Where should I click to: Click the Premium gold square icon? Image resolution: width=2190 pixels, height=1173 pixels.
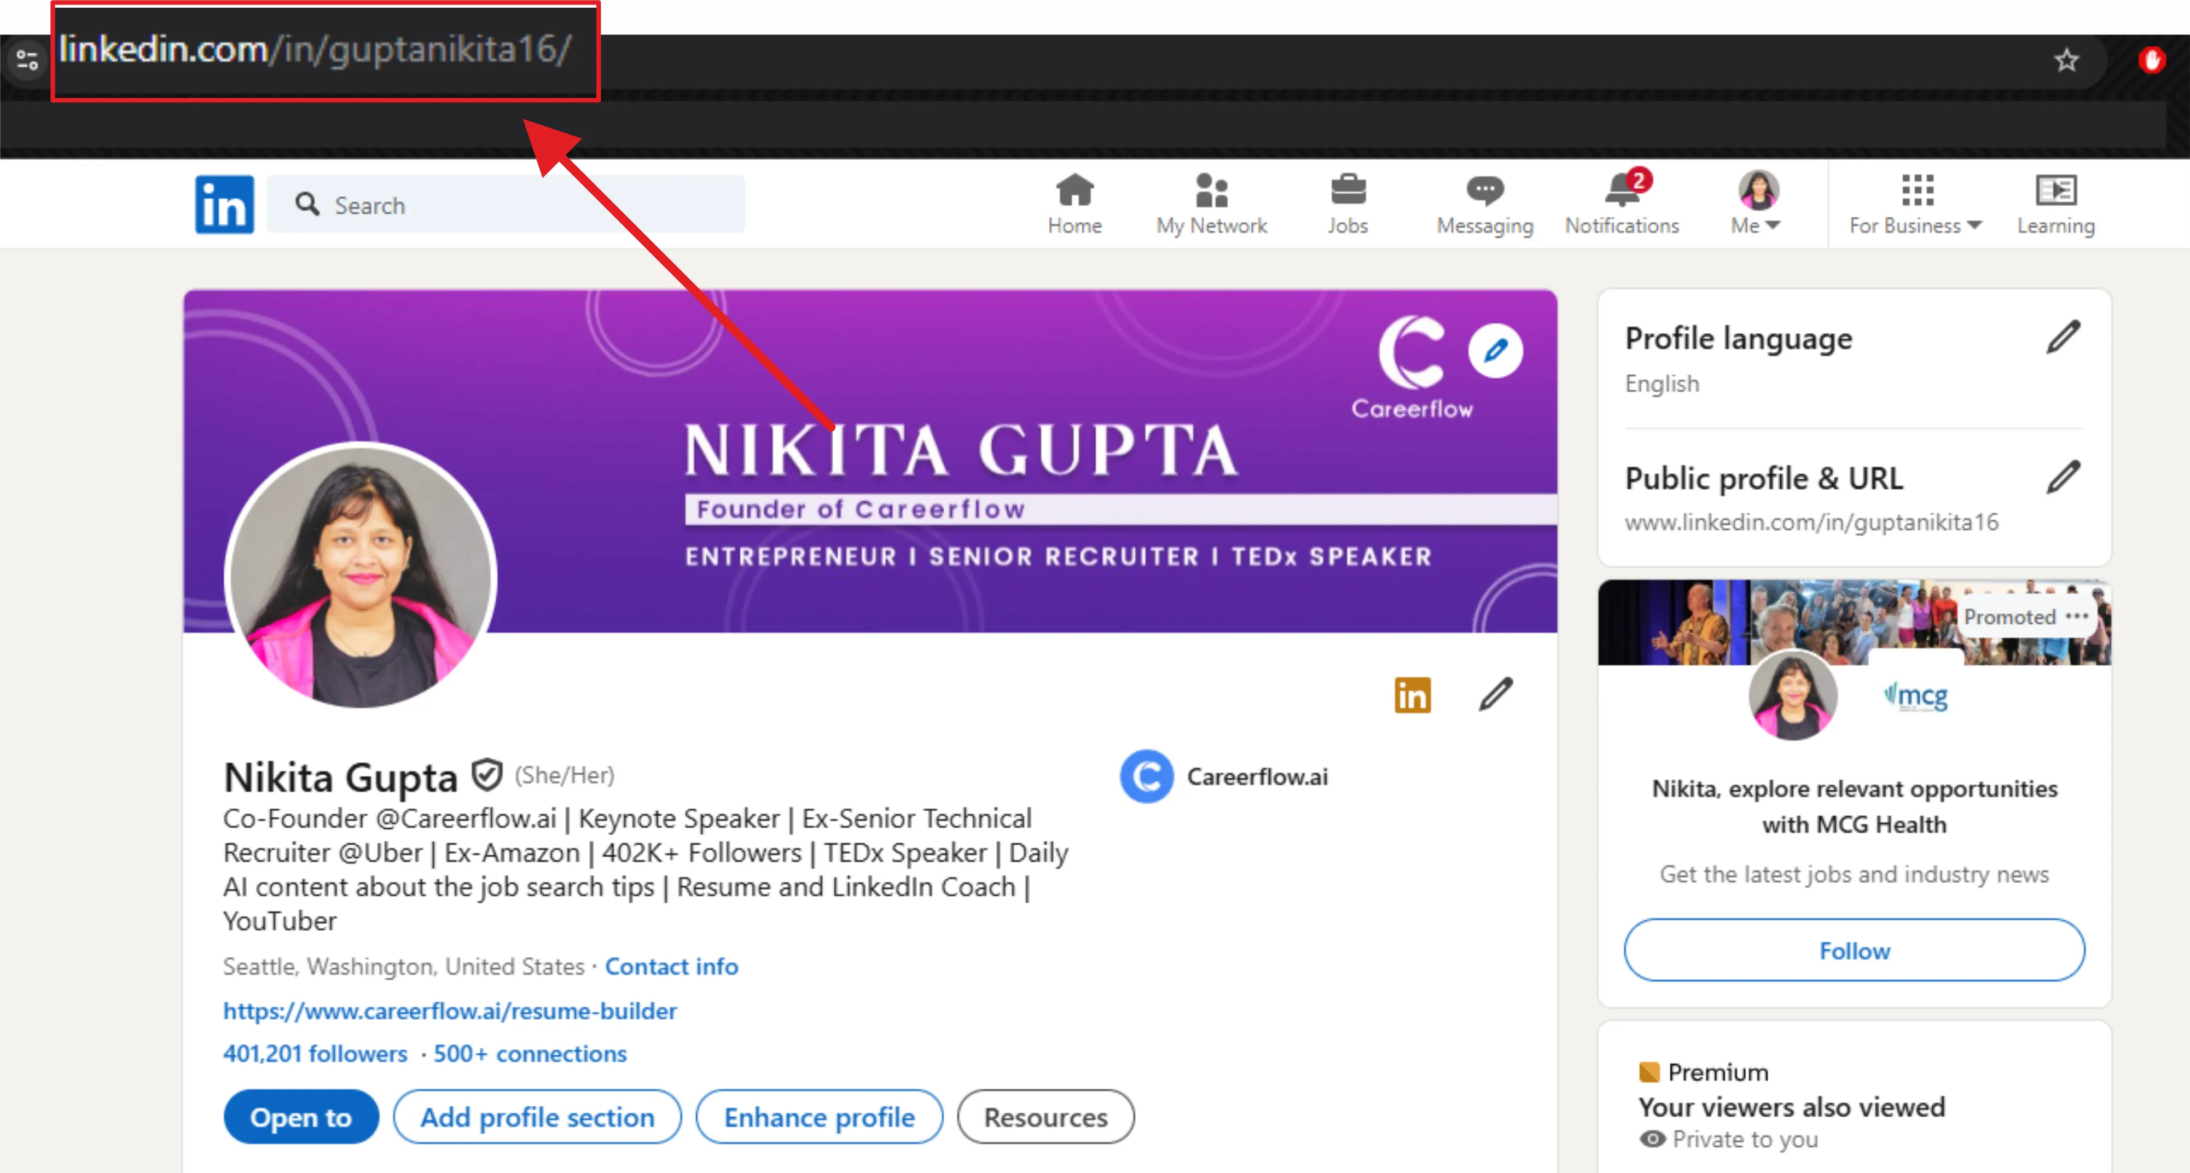[1649, 1072]
